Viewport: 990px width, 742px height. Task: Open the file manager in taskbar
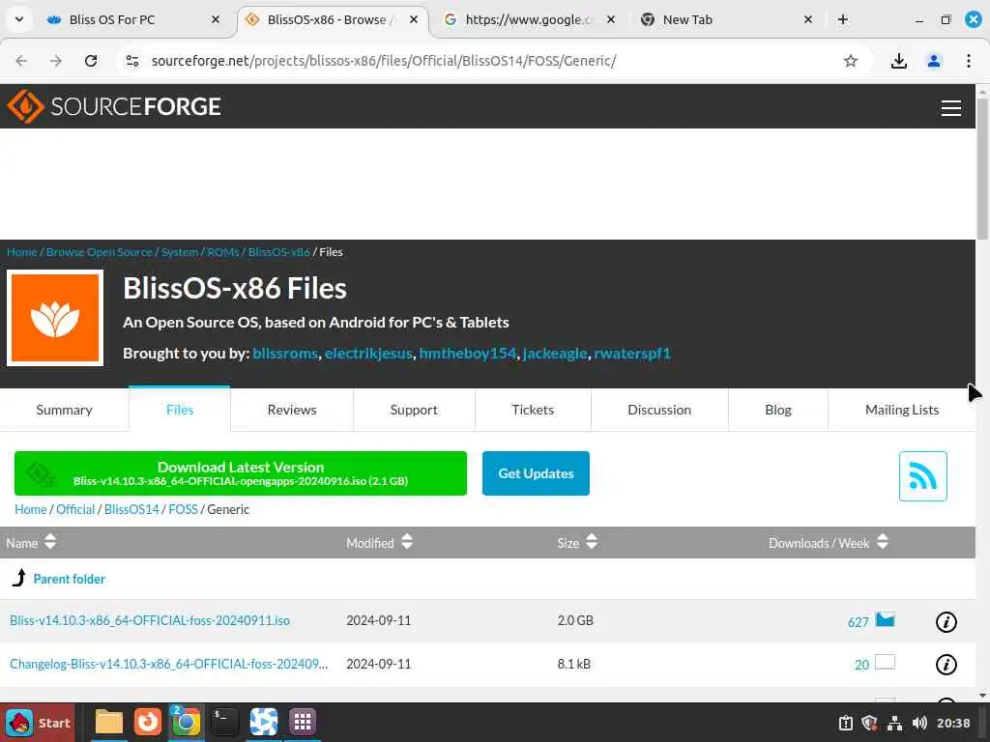pos(108,722)
